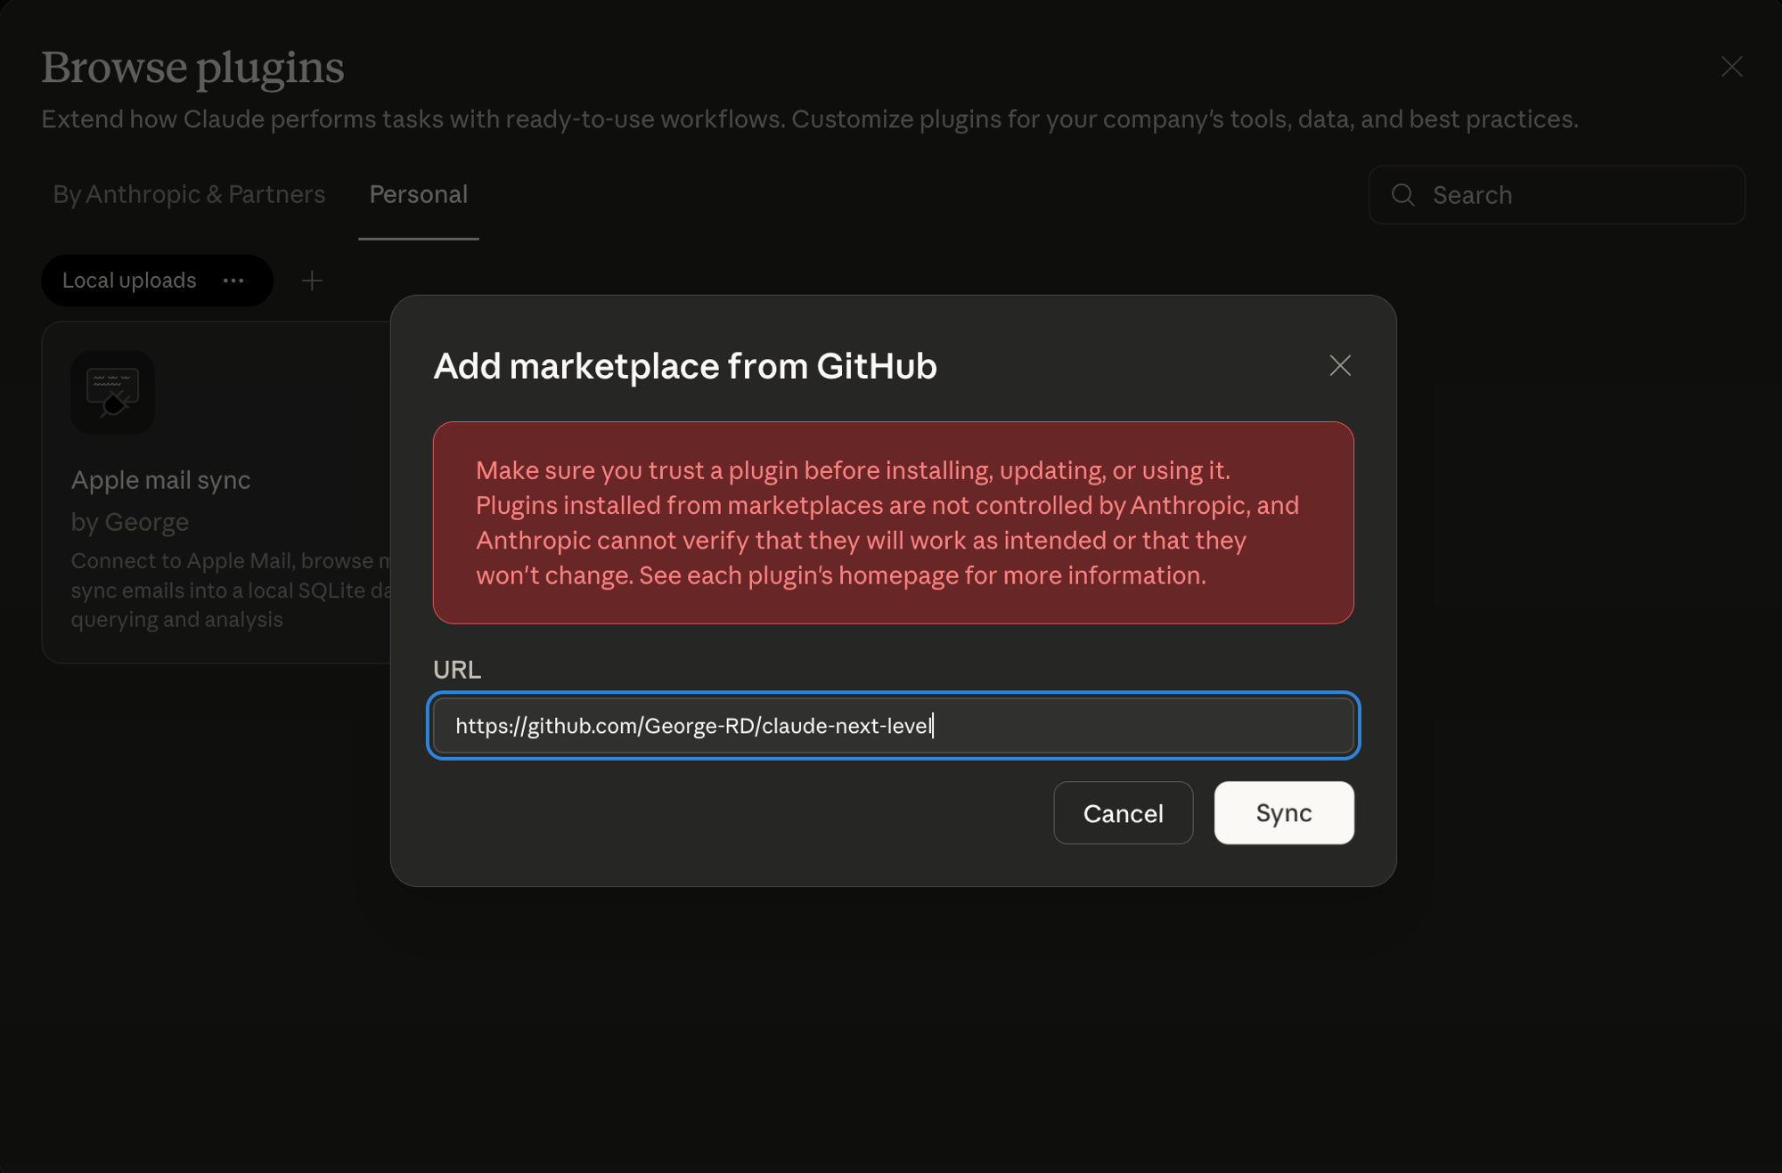Click the Browse plugins heading
This screenshot has height=1173, width=1782.
point(192,68)
